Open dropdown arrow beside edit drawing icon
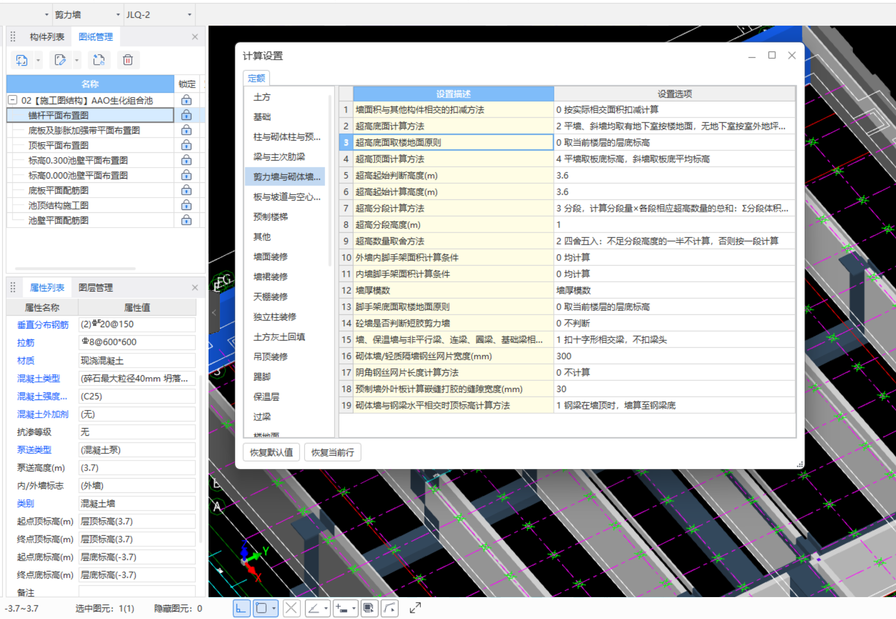This screenshot has height=619, width=896. click(77, 60)
